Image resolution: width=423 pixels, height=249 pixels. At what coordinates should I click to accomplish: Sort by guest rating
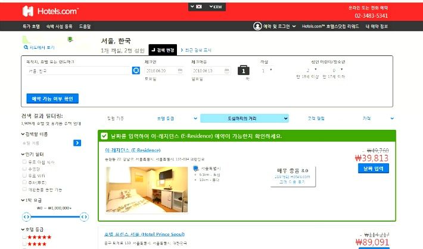point(316,119)
